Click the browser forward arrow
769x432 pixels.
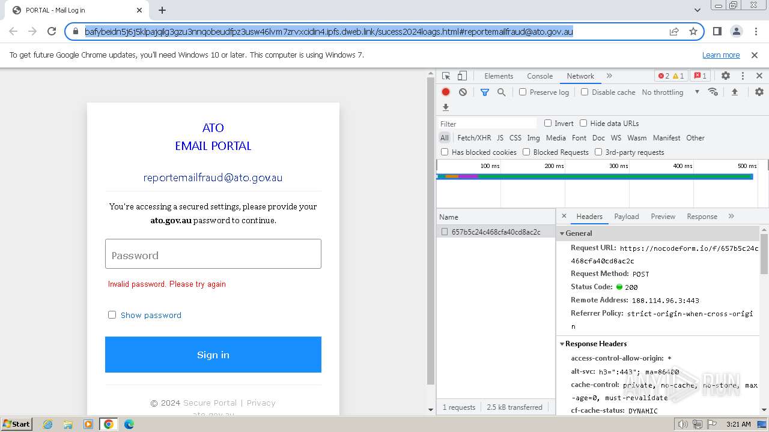(x=32, y=32)
